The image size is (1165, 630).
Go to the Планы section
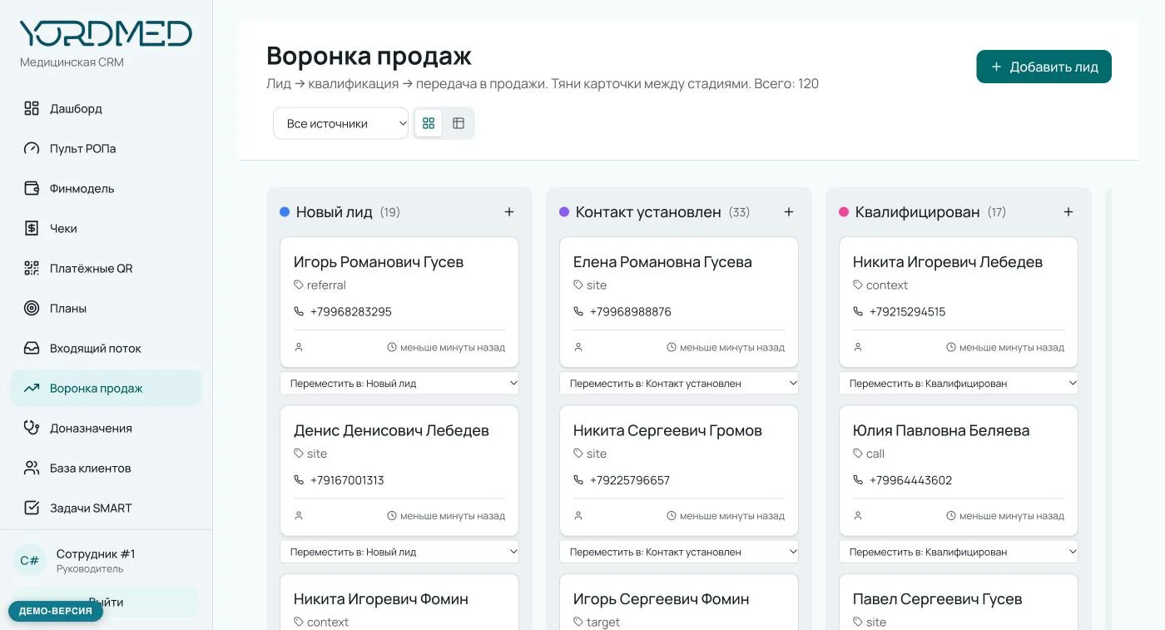coord(106,308)
